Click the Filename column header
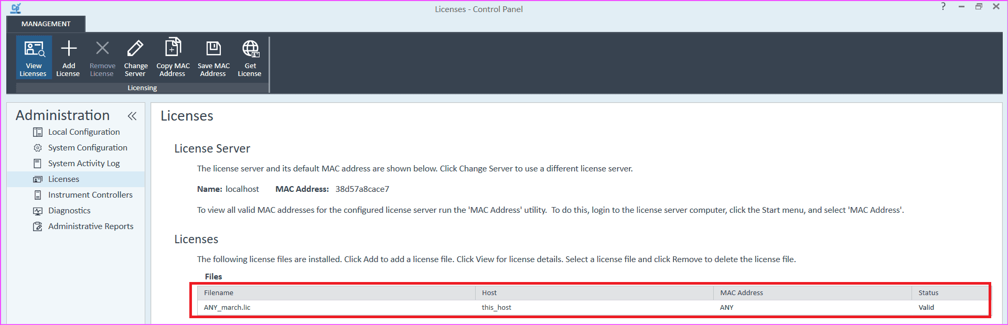 click(336, 292)
